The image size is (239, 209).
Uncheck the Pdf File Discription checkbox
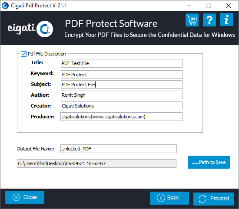23,54
